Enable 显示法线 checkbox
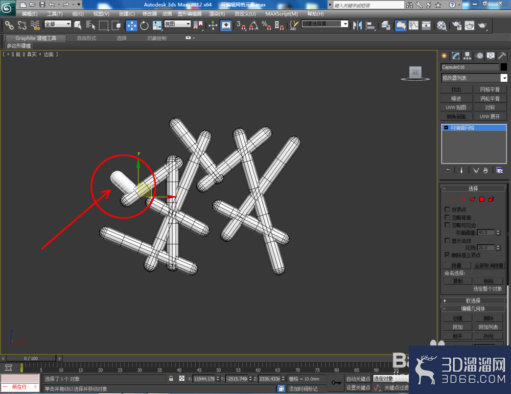The image size is (511, 394). (447, 241)
